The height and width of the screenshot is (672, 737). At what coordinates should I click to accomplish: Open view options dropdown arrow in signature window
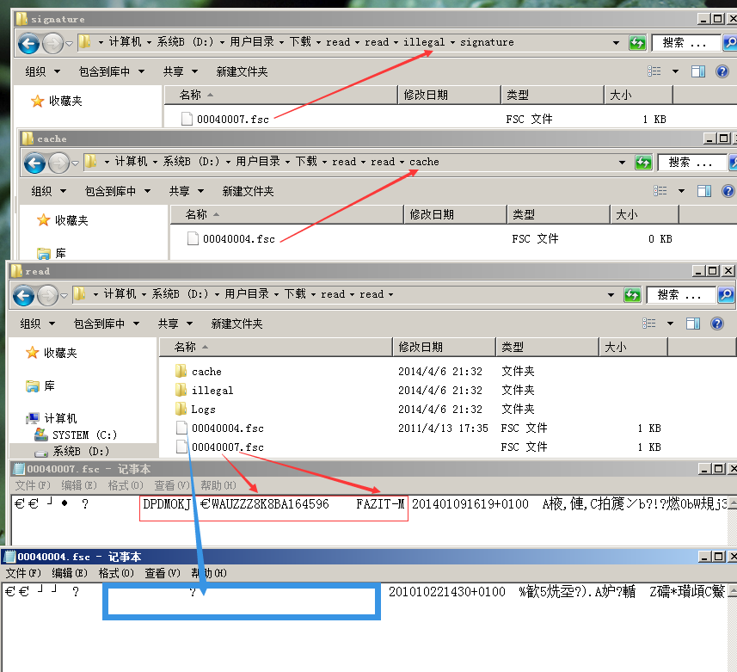click(x=675, y=72)
